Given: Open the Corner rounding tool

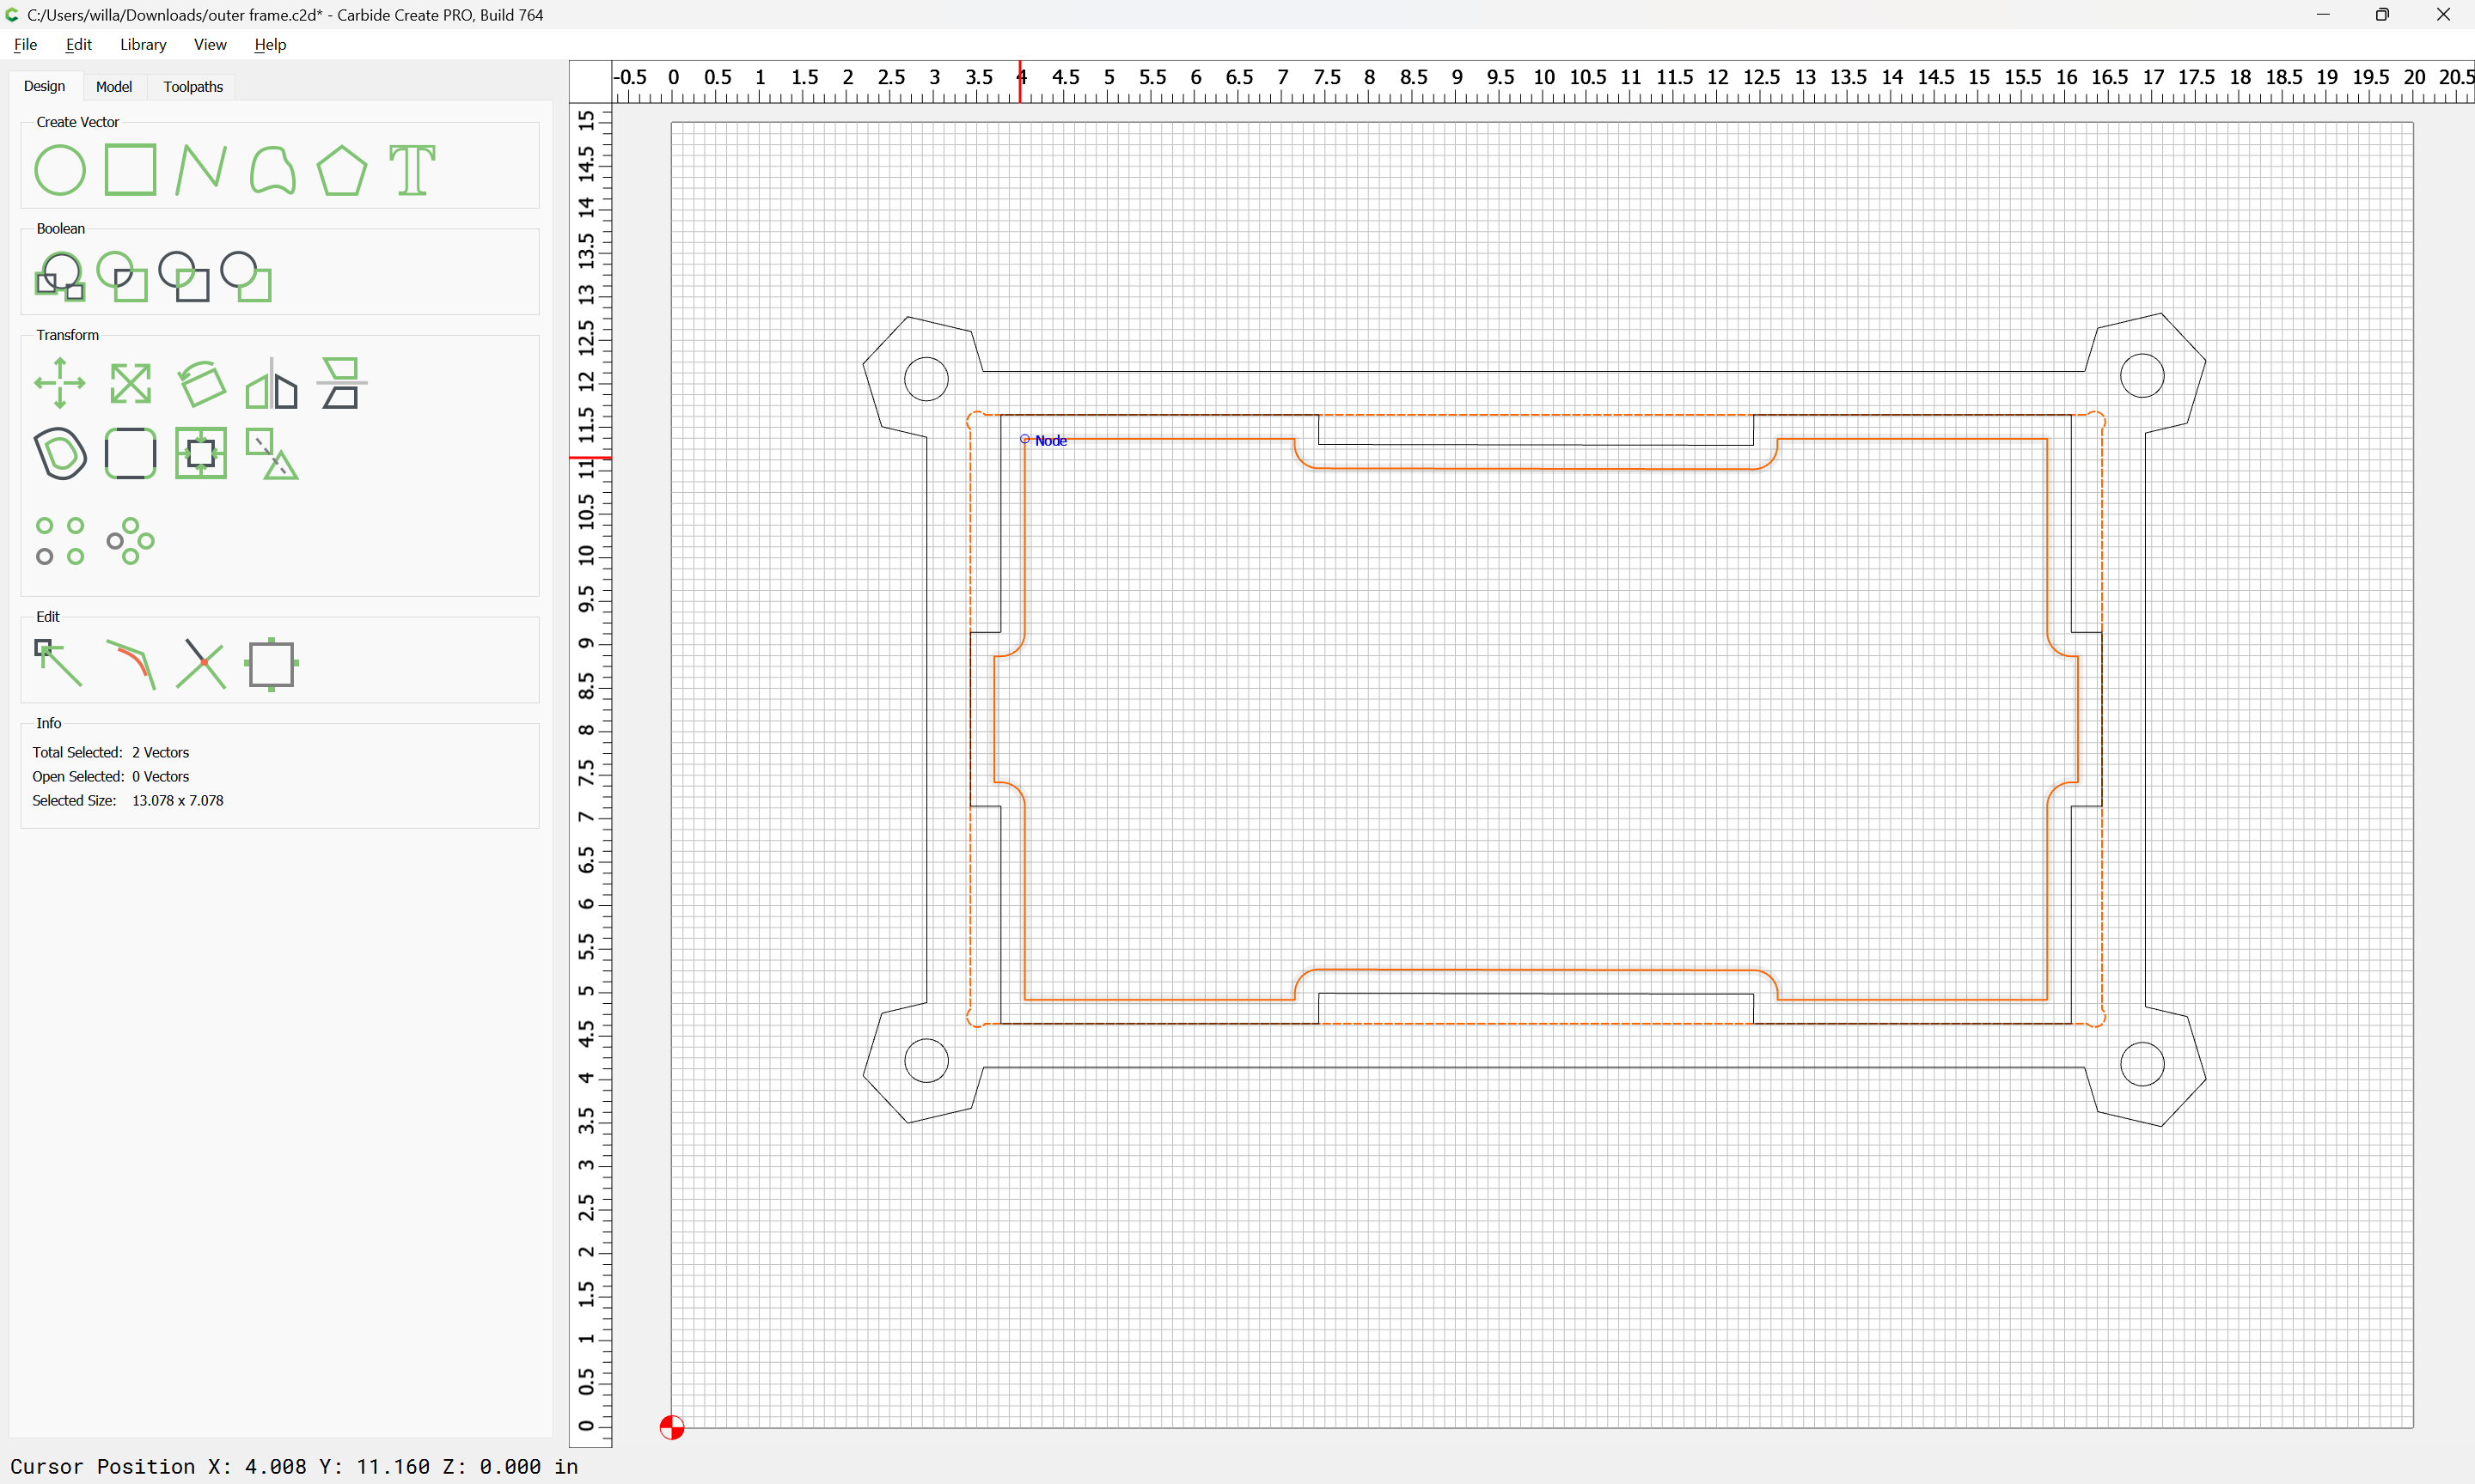Looking at the screenshot, I should pyautogui.click(x=131, y=454).
